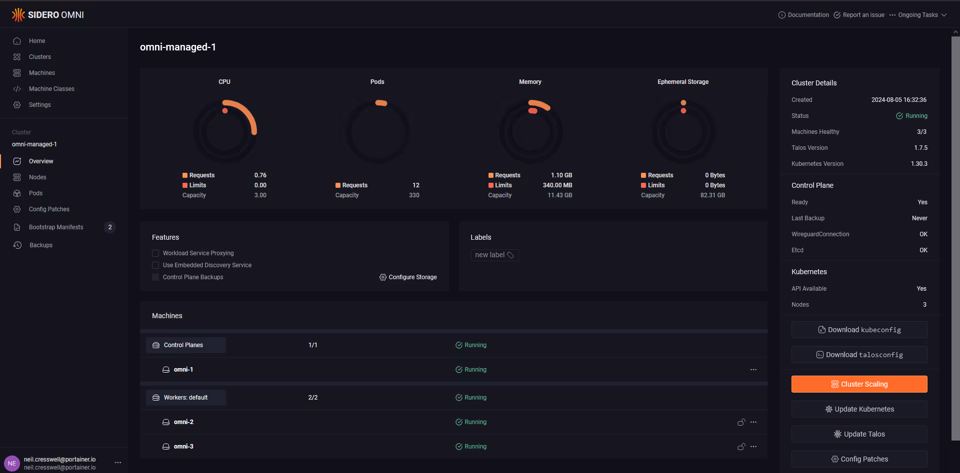Open the omni-2 row actions menu

click(x=753, y=422)
